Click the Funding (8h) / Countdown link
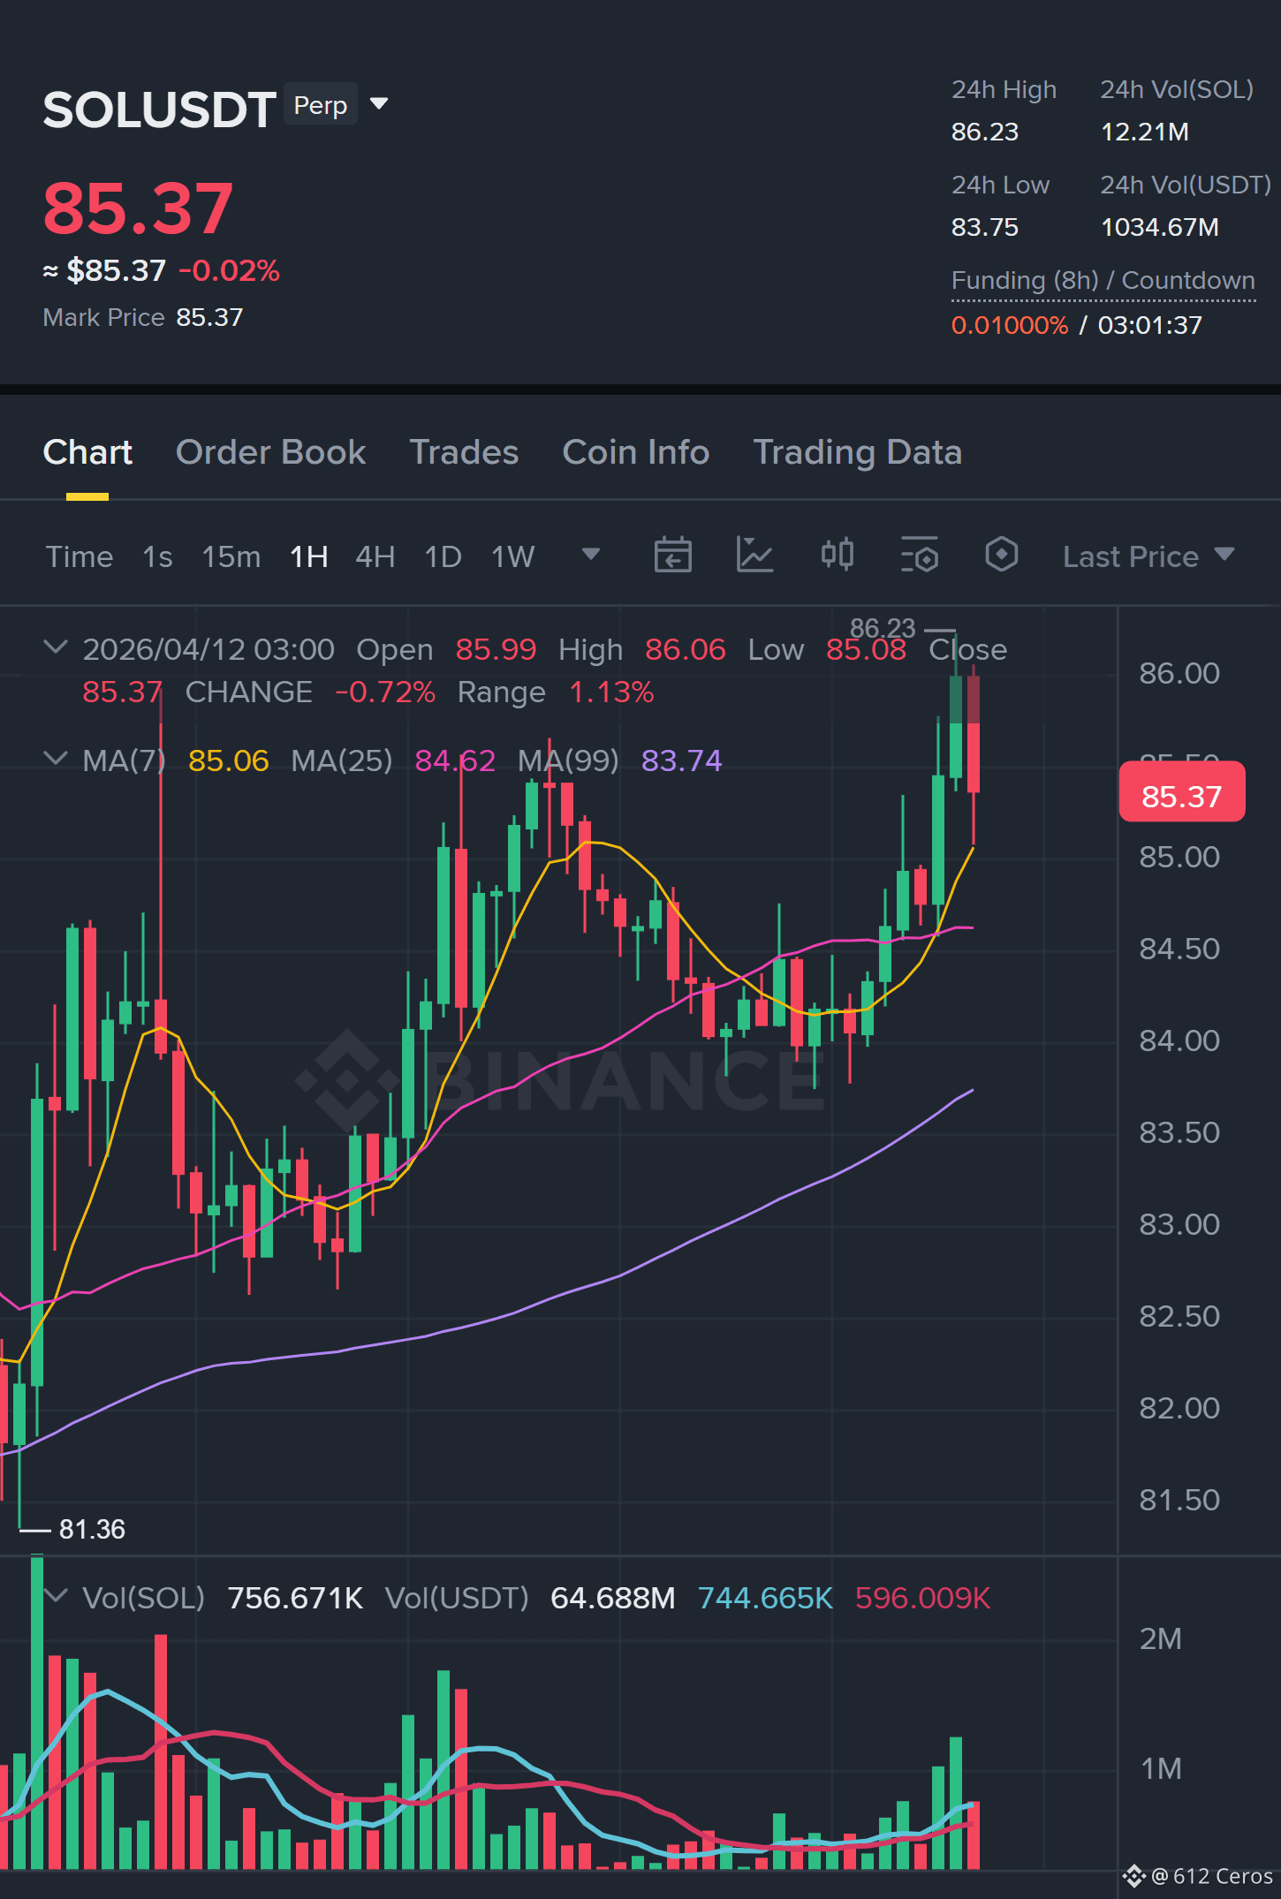 coord(1103,281)
